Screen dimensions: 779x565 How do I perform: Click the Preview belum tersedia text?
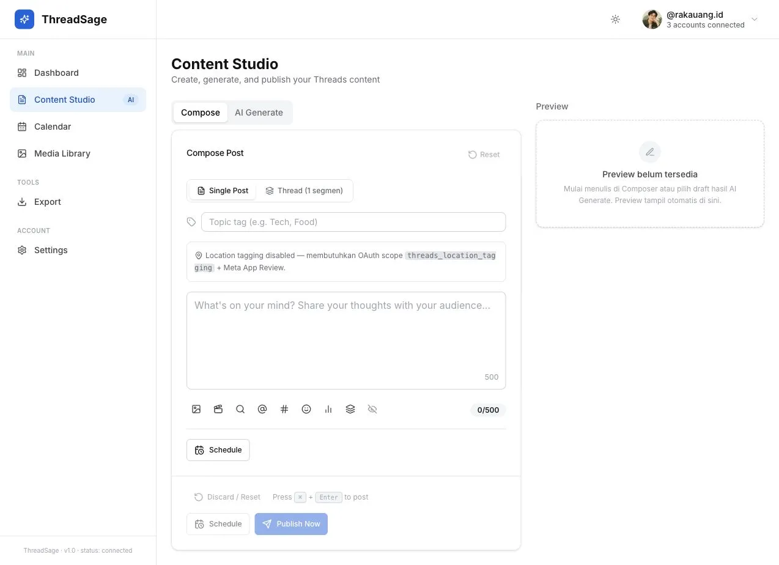point(650,174)
